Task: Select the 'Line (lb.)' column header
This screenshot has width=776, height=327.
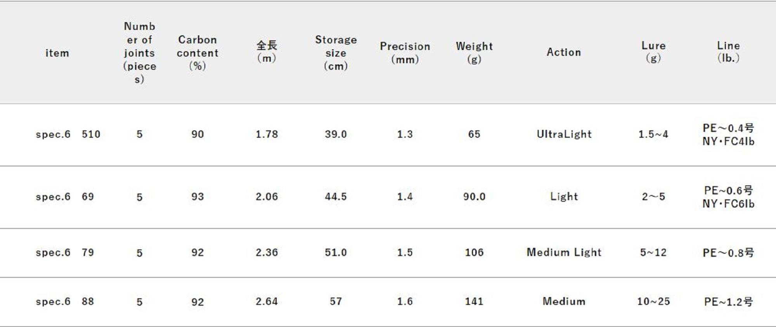Action: 728,52
